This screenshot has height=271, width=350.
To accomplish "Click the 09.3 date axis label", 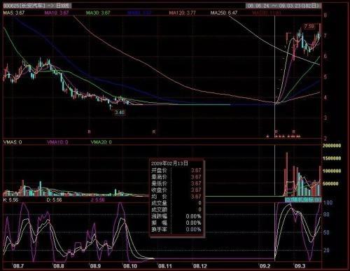I will [x=300, y=266].
